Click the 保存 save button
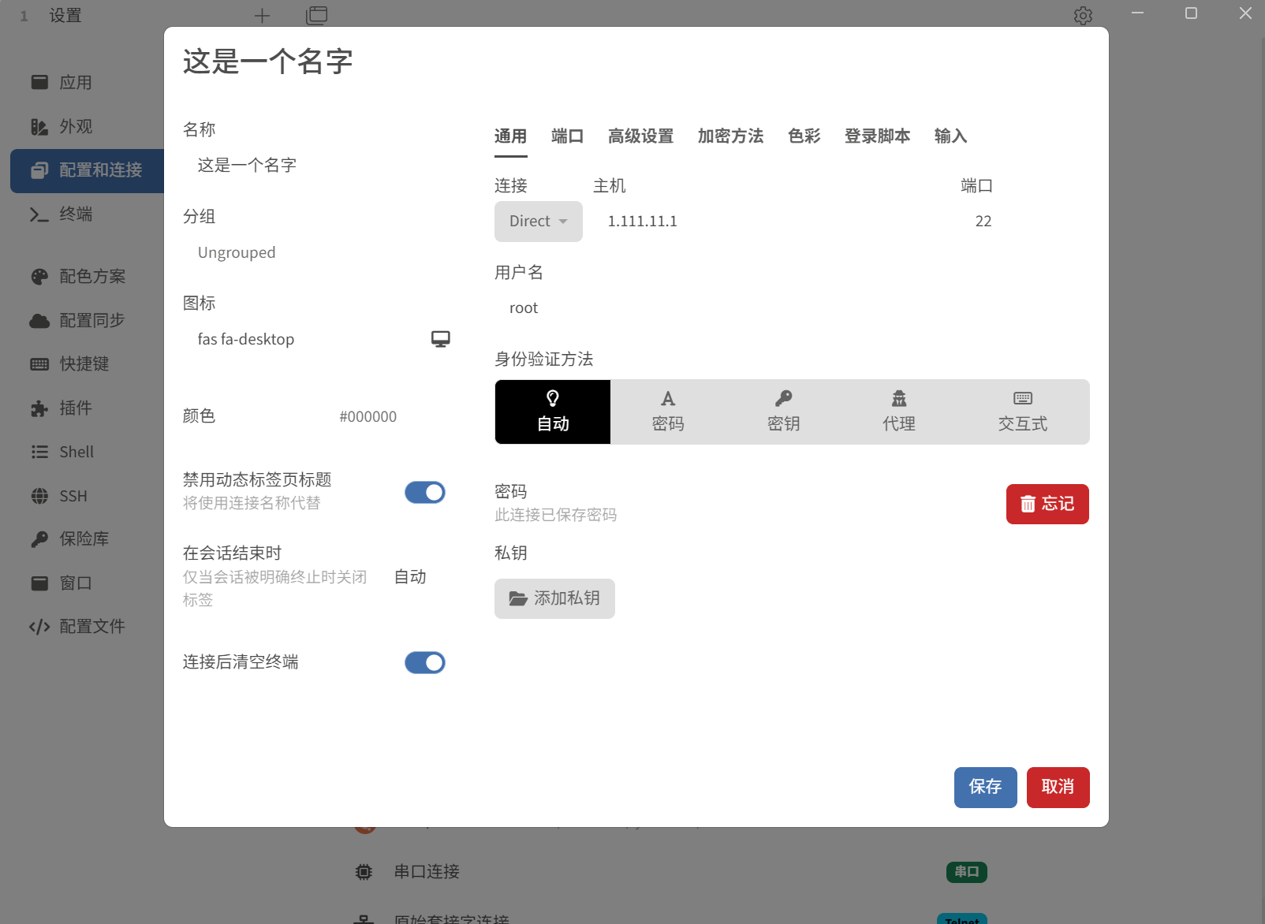This screenshot has height=924, width=1265. coord(986,788)
